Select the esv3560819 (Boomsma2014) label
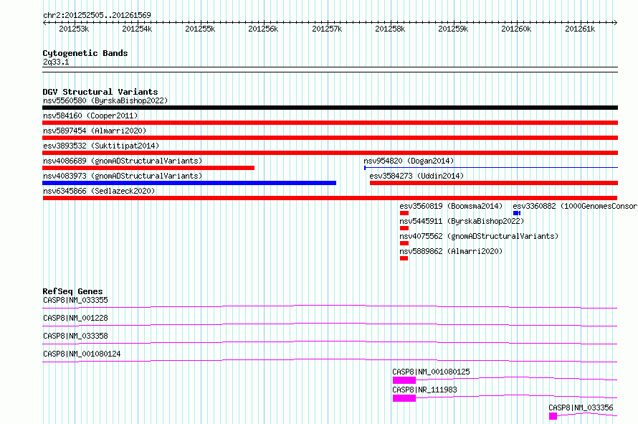The width and height of the screenshot is (638, 424). pos(451,206)
